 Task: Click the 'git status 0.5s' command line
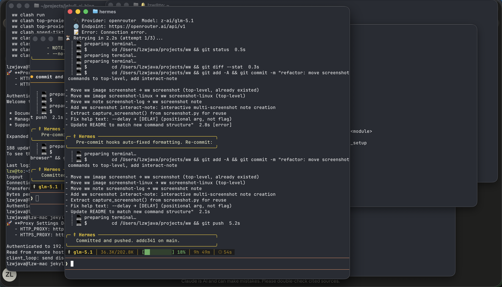coord(165,49)
